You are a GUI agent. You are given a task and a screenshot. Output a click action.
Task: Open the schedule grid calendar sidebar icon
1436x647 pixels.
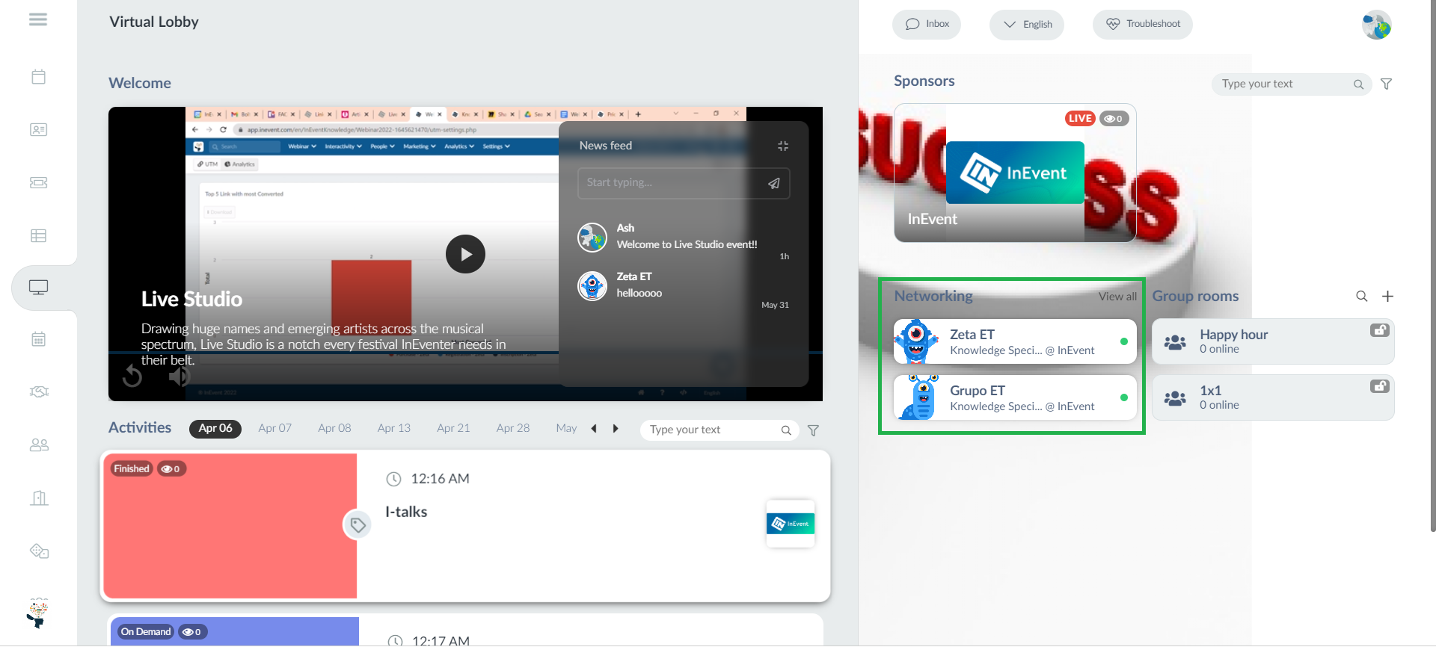click(39, 339)
